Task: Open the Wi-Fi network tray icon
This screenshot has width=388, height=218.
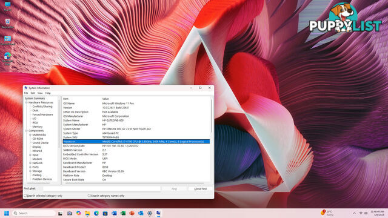Action: pos(361,213)
